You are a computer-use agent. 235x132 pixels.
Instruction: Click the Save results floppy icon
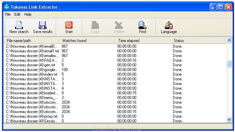[43, 25]
